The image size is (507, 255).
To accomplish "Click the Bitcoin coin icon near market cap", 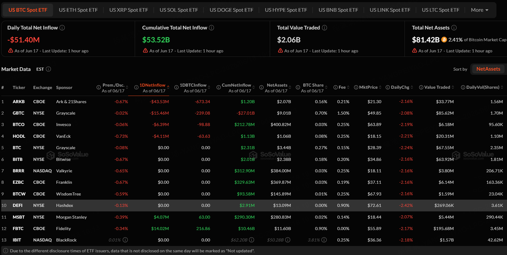I will pos(444,40).
